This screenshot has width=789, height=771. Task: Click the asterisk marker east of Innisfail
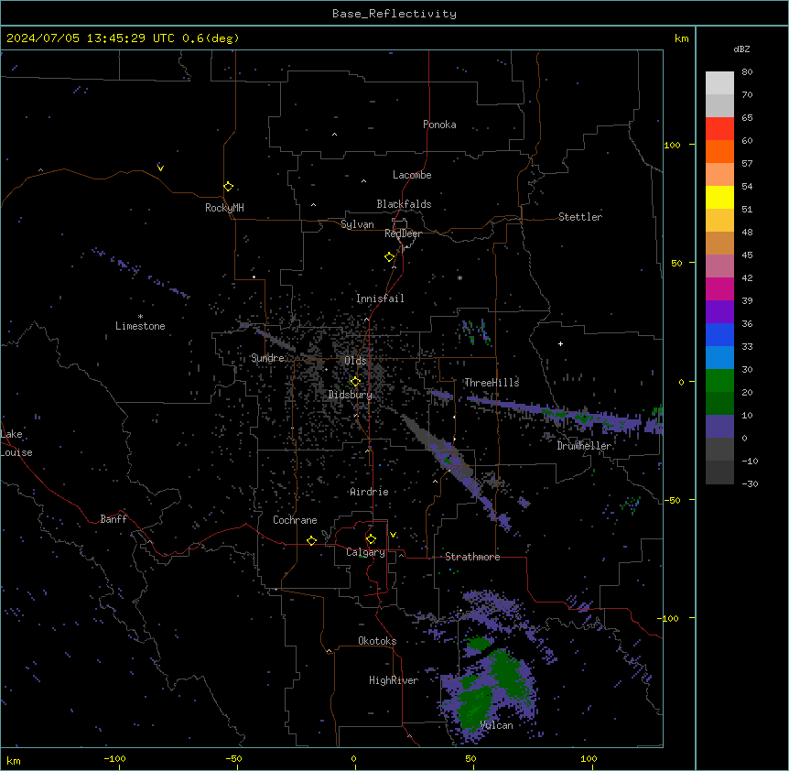pyautogui.click(x=459, y=277)
